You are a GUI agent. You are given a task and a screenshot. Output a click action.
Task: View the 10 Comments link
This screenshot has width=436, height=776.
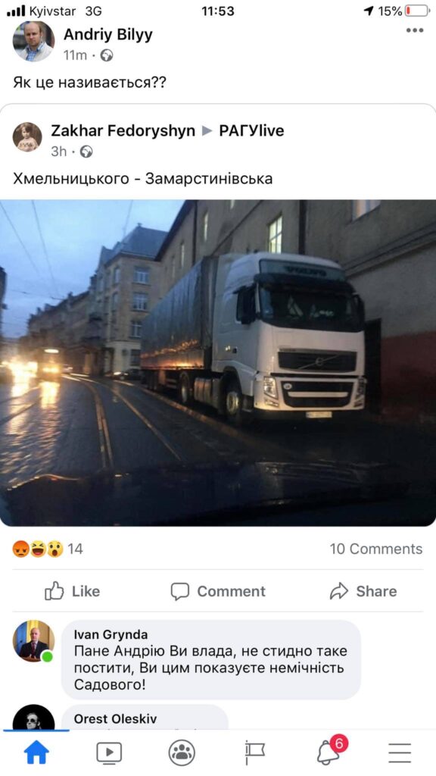[x=376, y=549]
